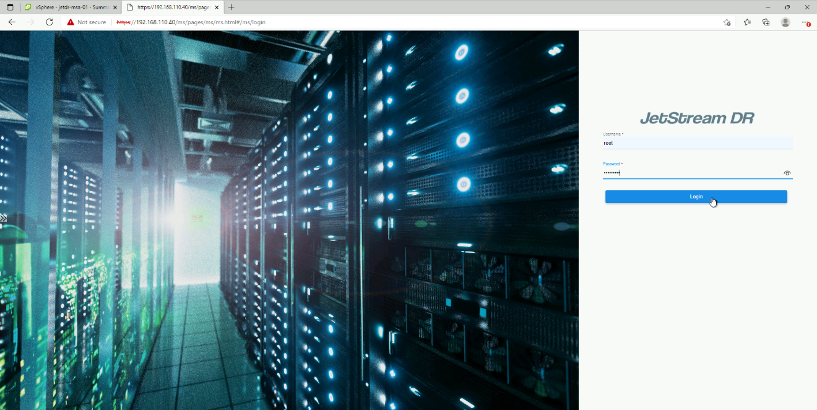Switch to the vSphere jetdr-msa-01 tab

point(67,7)
